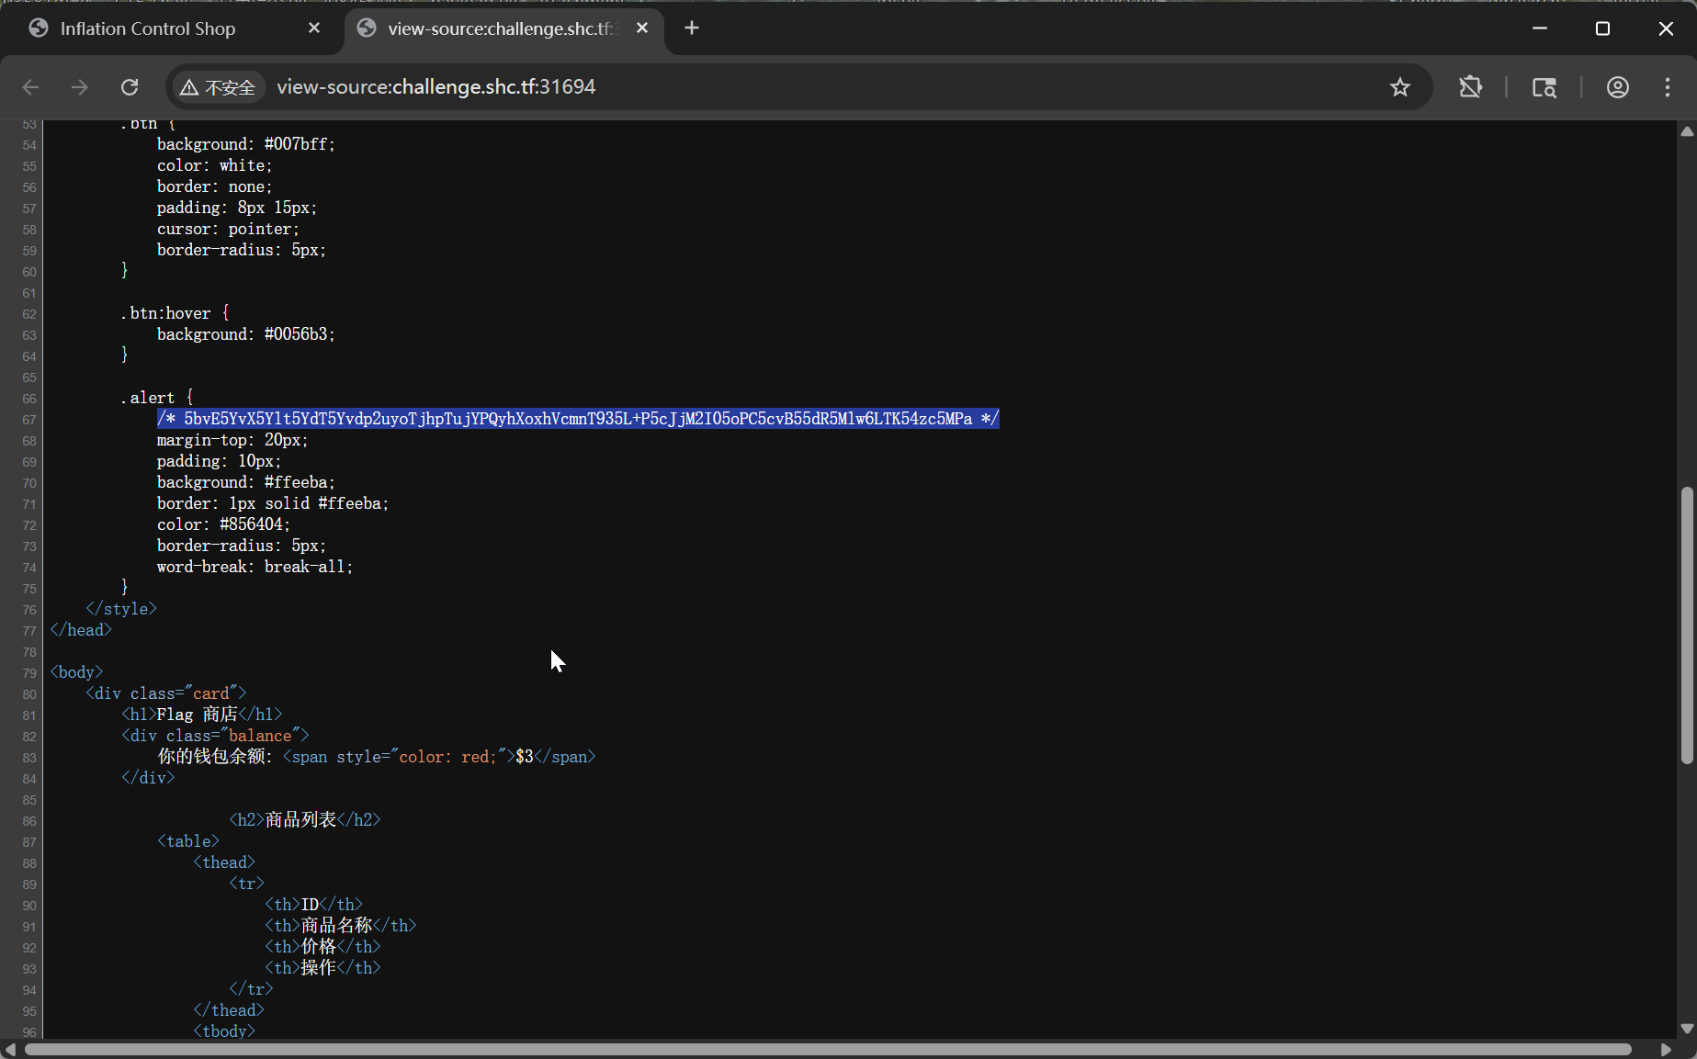Click the scroll up arrow

(1686, 131)
